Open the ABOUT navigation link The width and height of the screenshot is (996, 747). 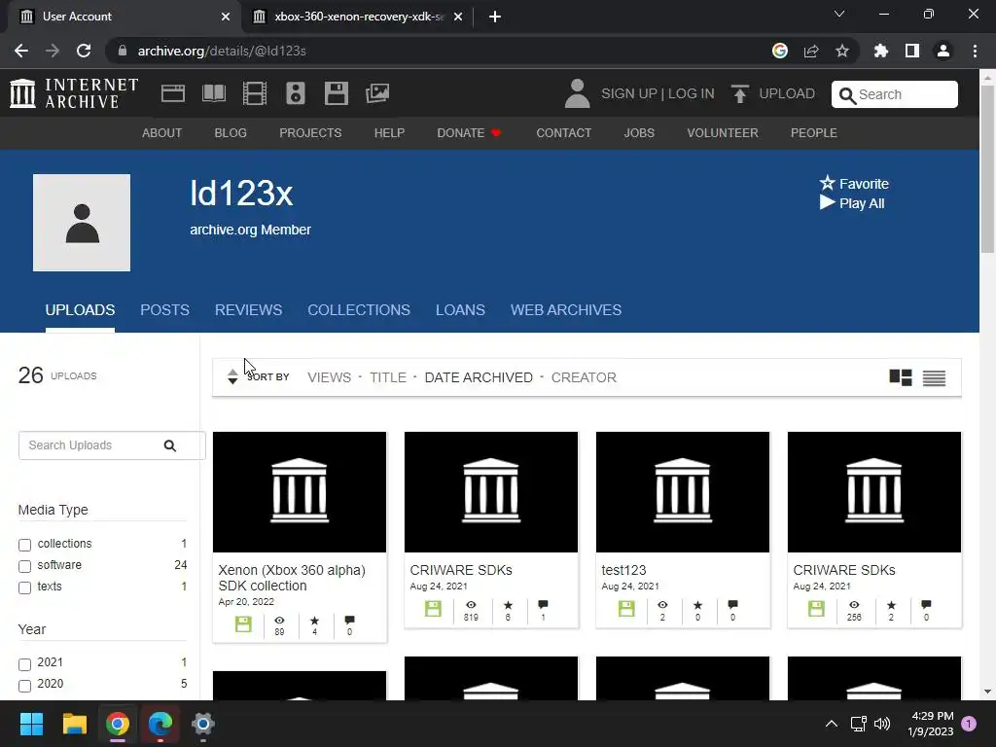click(x=162, y=132)
